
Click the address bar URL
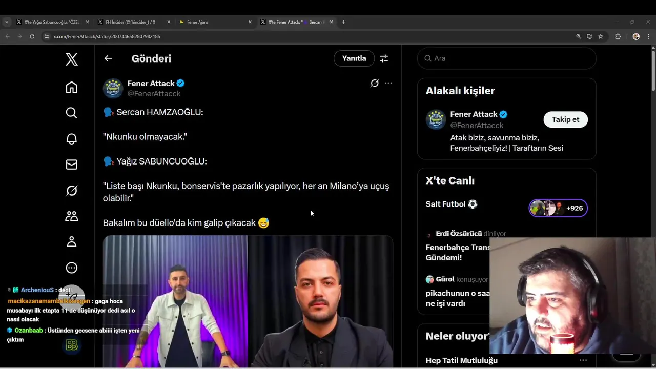(x=107, y=37)
